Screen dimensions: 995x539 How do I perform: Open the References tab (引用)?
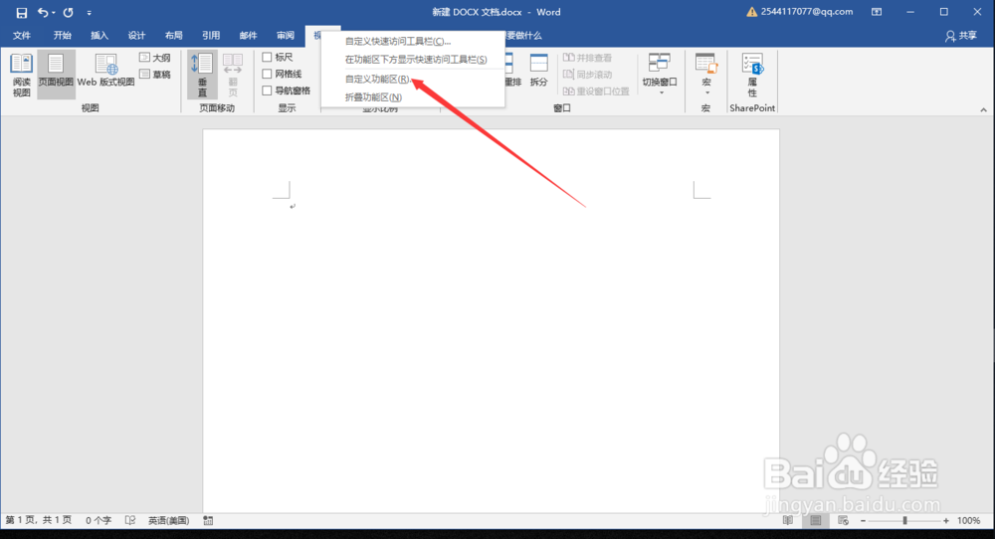[211, 36]
